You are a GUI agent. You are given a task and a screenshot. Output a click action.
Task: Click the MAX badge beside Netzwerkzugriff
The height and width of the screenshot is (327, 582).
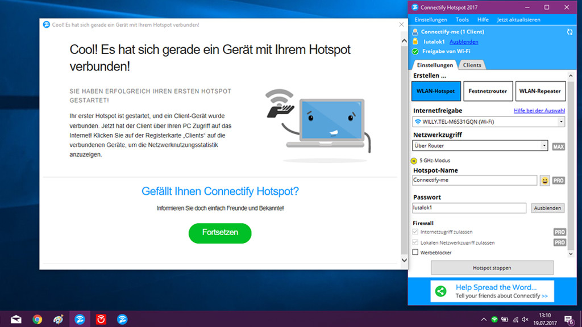(558, 147)
